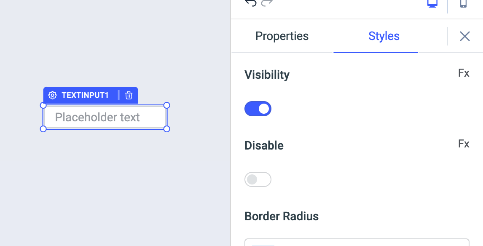
Task: Switch to the Properties tab
Action: [282, 36]
